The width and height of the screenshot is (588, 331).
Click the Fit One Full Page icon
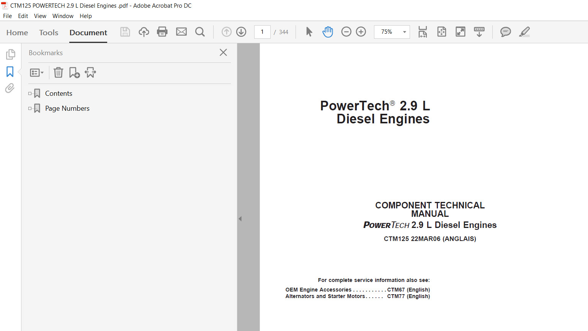[x=442, y=32]
